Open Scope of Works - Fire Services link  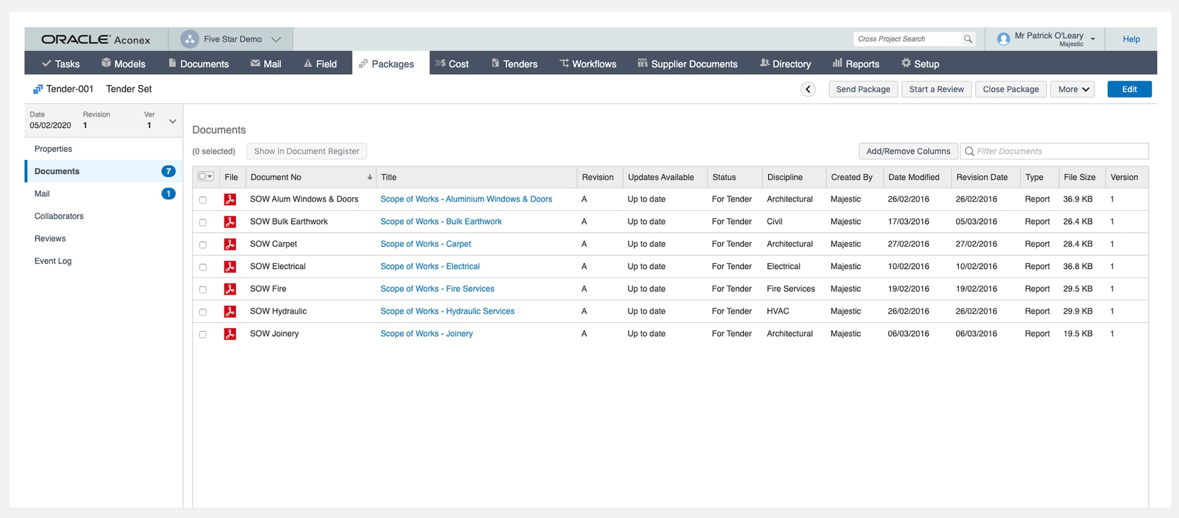pos(437,289)
